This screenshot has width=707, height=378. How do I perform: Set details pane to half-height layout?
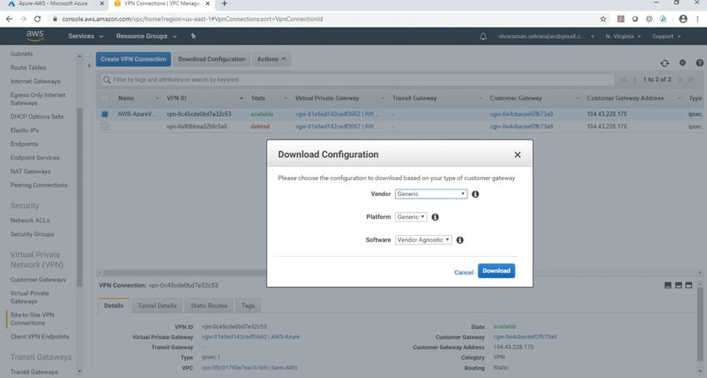click(x=678, y=285)
